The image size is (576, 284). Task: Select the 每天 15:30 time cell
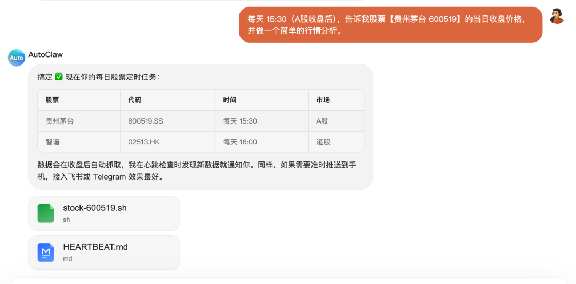click(240, 121)
